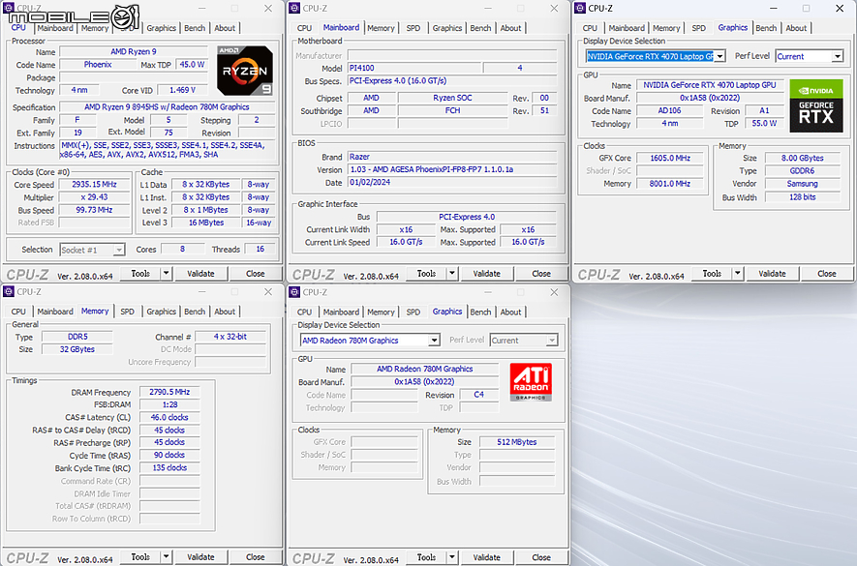
Task: Expand Tools arrow in Radeon Graphics window
Action: 452,557
